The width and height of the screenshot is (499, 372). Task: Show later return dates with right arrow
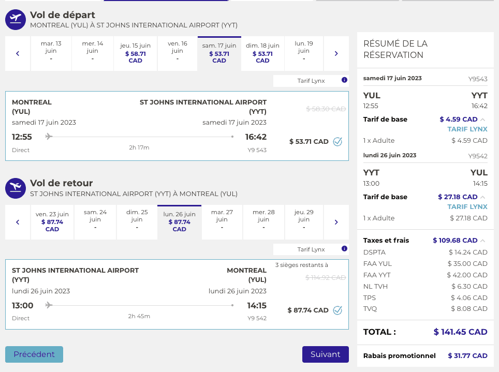[336, 222]
